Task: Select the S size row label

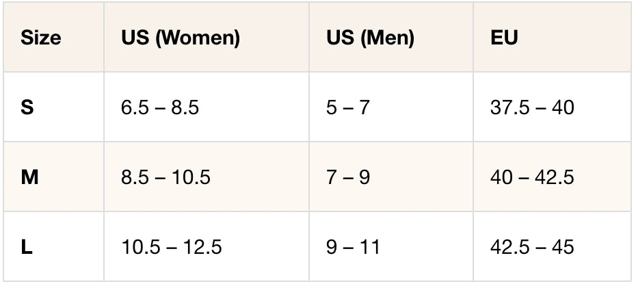Action: click(27, 107)
